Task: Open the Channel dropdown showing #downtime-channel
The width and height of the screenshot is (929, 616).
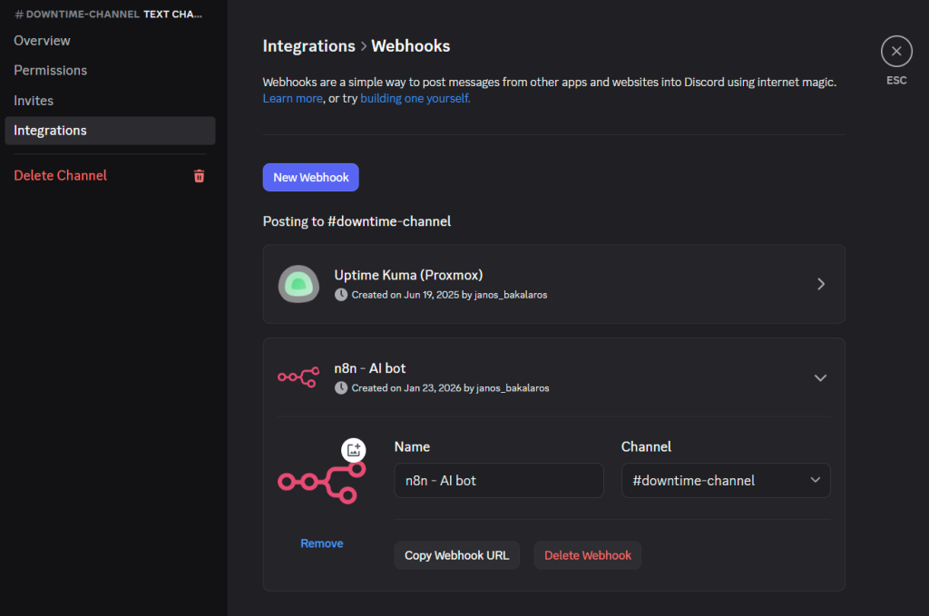Action: point(726,480)
